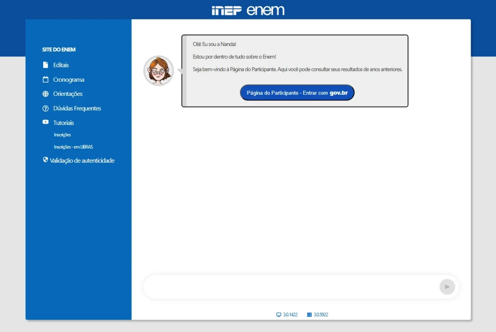
Task: Click the Editais document icon
Action: pyautogui.click(x=46, y=65)
